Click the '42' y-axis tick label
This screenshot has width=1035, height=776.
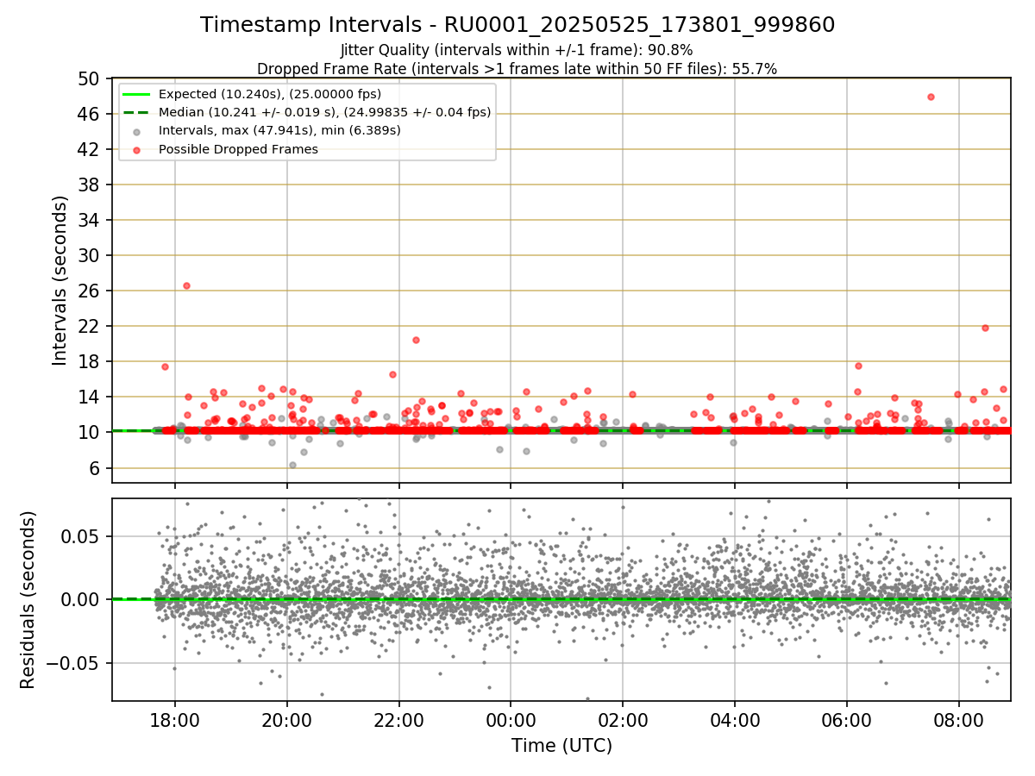click(x=89, y=149)
